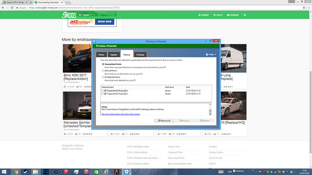Open the English language dropdown
The image size is (312, 175).
pos(85,15)
